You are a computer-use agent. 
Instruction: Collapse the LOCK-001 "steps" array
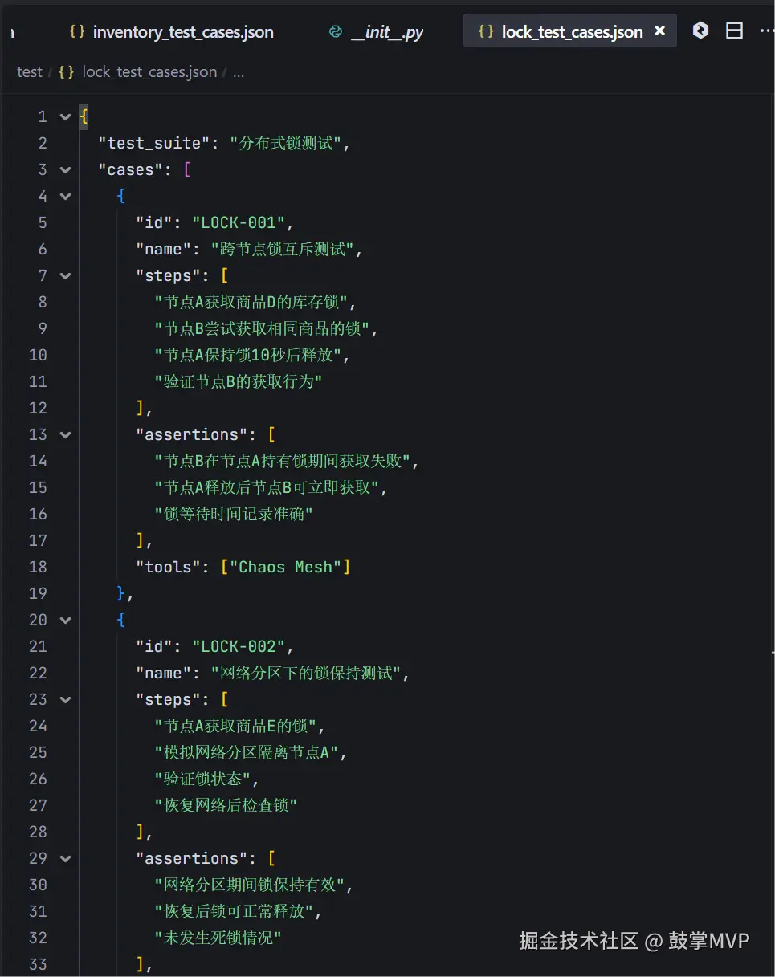coord(64,275)
